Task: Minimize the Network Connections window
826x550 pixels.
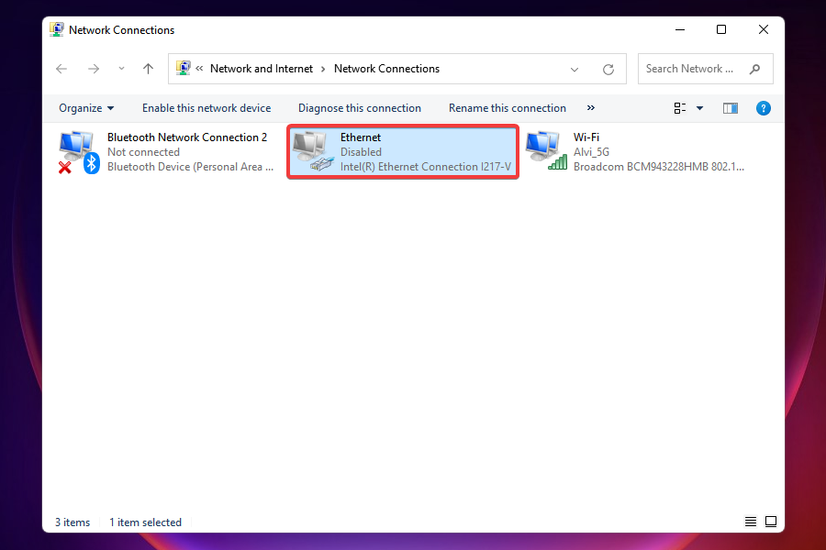Action: [x=680, y=30]
